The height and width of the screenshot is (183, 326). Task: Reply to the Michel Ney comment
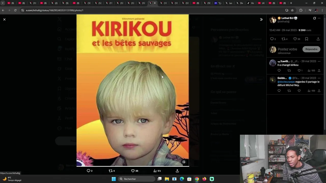pyautogui.click(x=279, y=91)
